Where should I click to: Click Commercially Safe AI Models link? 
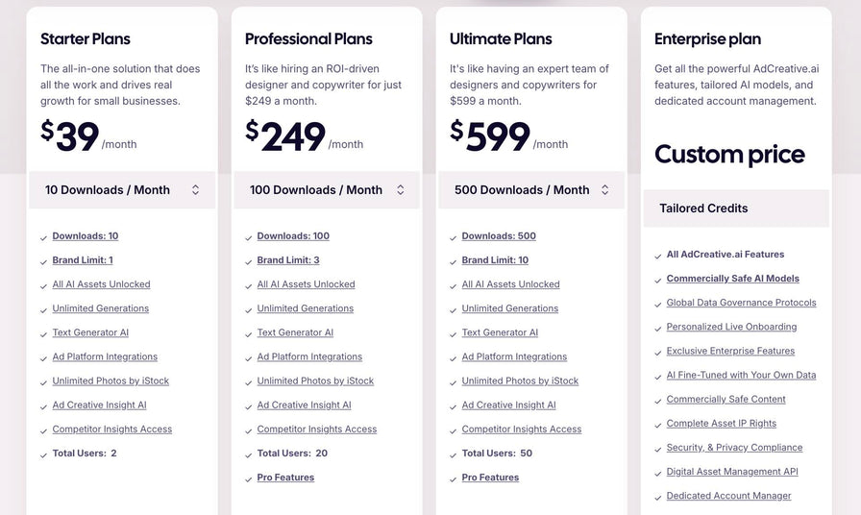pos(732,279)
